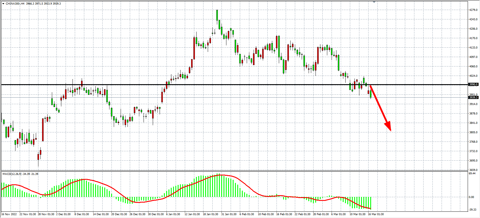Click the CHINA300,H4 symbol title text
The height and width of the screenshot is (218, 480).
[15, 4]
